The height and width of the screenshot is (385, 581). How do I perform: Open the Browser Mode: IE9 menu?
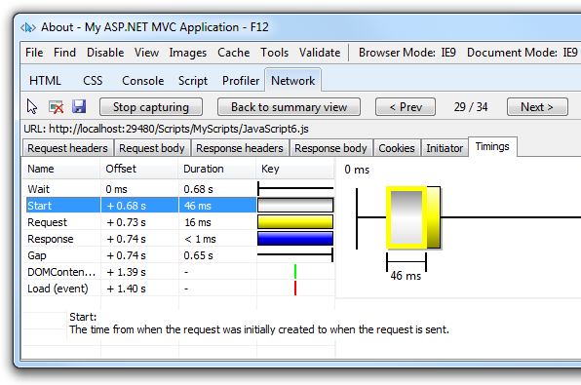point(407,53)
